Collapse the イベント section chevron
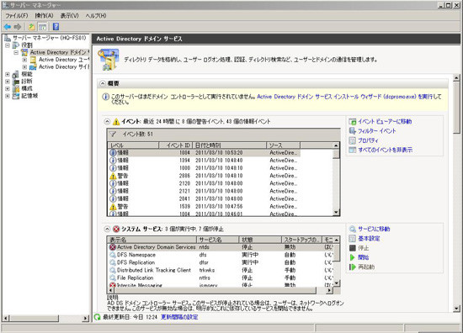 [x=107, y=122]
